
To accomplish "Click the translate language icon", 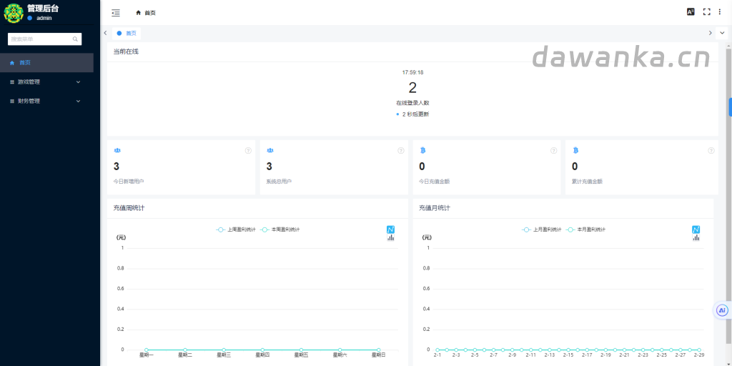I will coord(691,12).
